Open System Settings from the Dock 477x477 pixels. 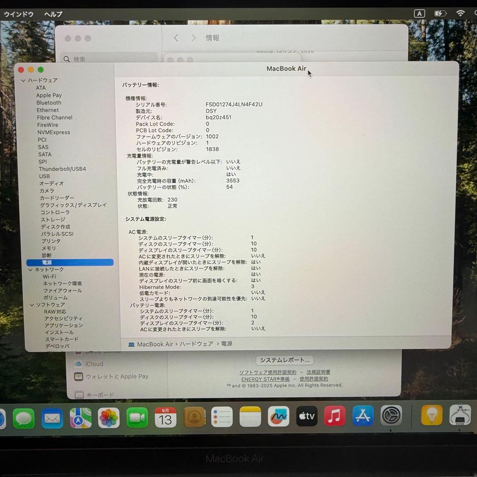pyautogui.click(x=391, y=416)
